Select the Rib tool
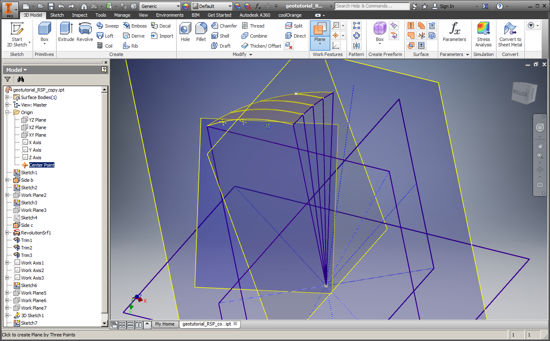 click(131, 46)
